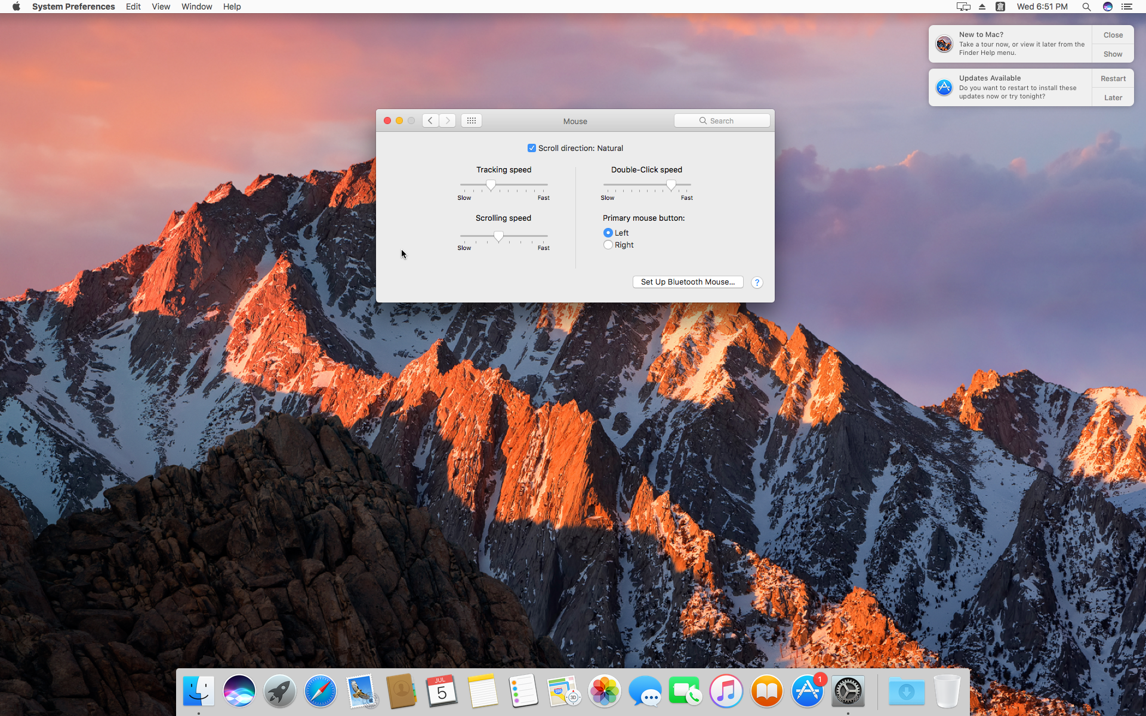The width and height of the screenshot is (1146, 716).
Task: Open Siri from the dock
Action: click(239, 691)
